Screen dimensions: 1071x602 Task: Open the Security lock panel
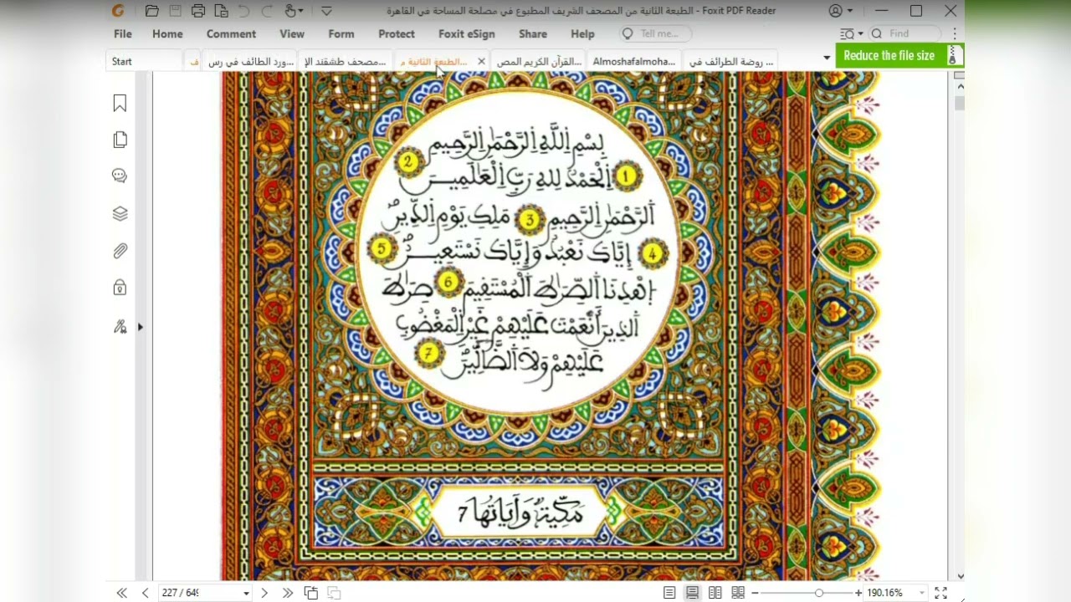(x=120, y=288)
